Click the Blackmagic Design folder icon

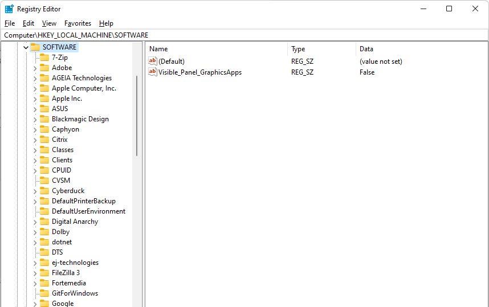point(44,119)
